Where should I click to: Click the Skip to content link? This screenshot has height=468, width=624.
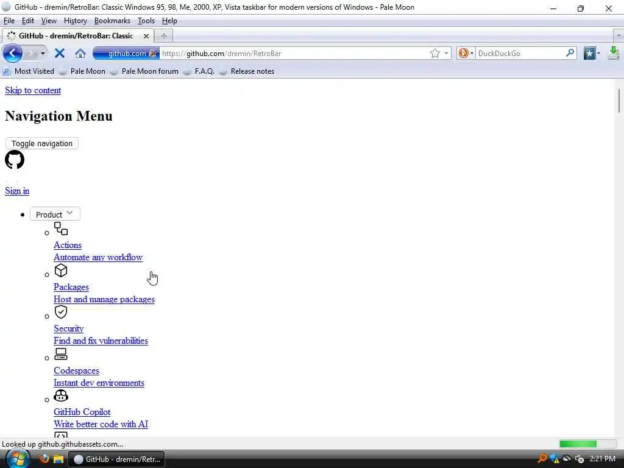33,90
